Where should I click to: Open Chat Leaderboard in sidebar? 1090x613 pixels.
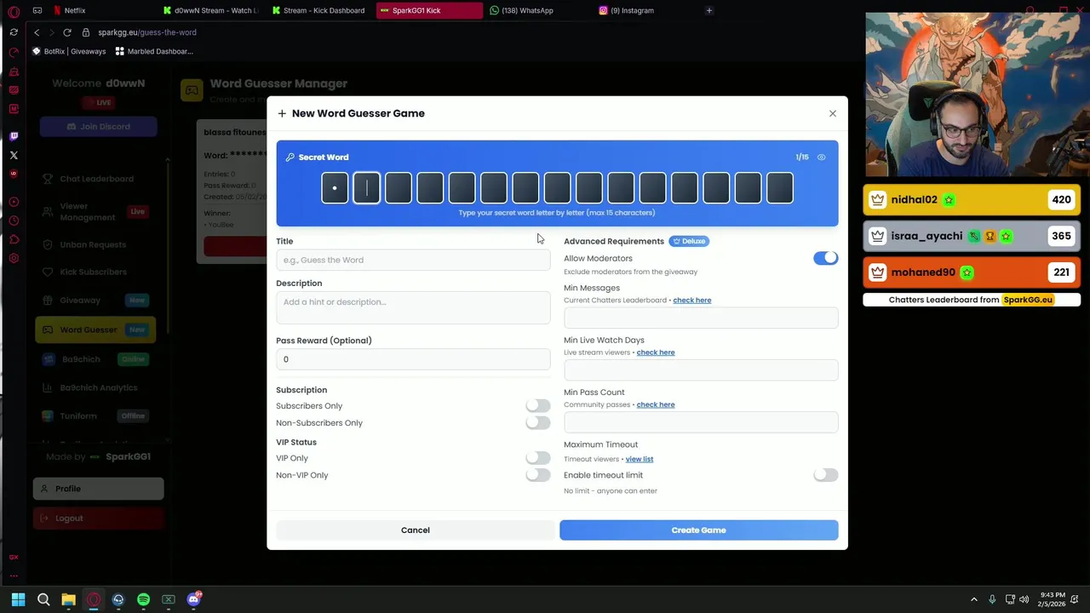tap(95, 179)
